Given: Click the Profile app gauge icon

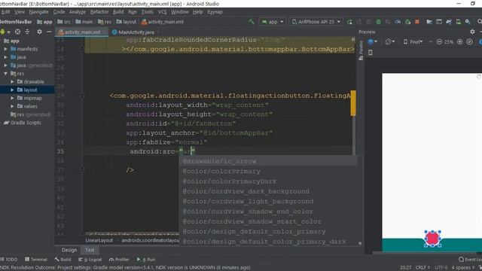Looking at the screenshot, I should (x=398, y=22).
